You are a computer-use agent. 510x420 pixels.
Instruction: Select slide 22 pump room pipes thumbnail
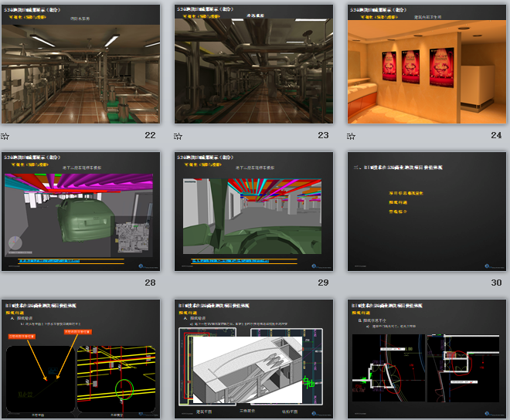tap(81, 64)
